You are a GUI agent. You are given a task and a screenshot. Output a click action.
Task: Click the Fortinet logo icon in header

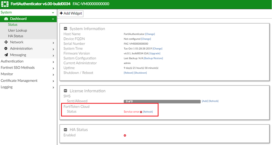coord(5,4)
